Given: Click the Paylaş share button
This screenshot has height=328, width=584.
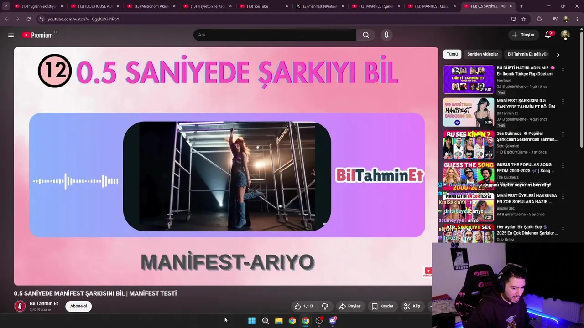Looking at the screenshot, I should pos(350,307).
